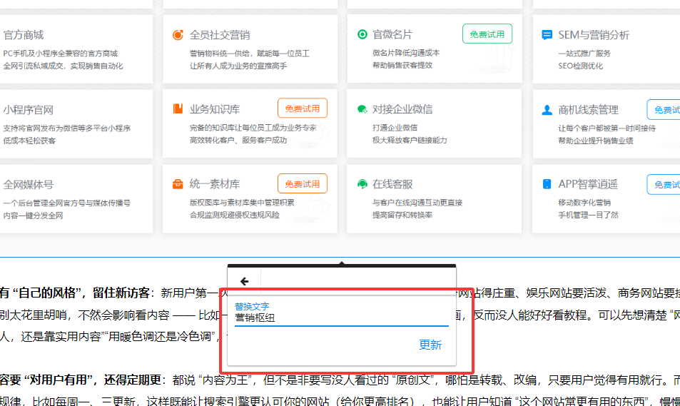This screenshot has width=680, height=406.
Task: Click text 低成本轻松获客
Action: click(x=29, y=141)
